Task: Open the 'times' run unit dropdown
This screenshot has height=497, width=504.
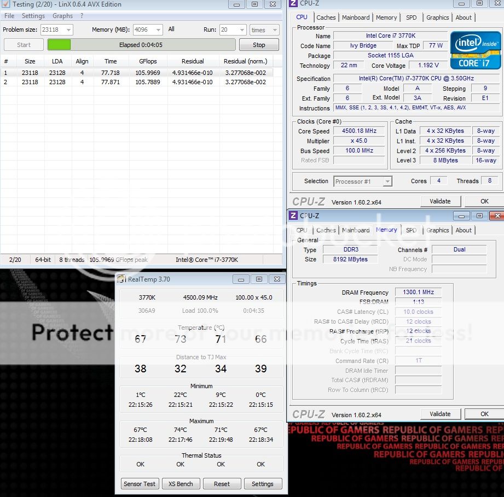Action: [264, 30]
